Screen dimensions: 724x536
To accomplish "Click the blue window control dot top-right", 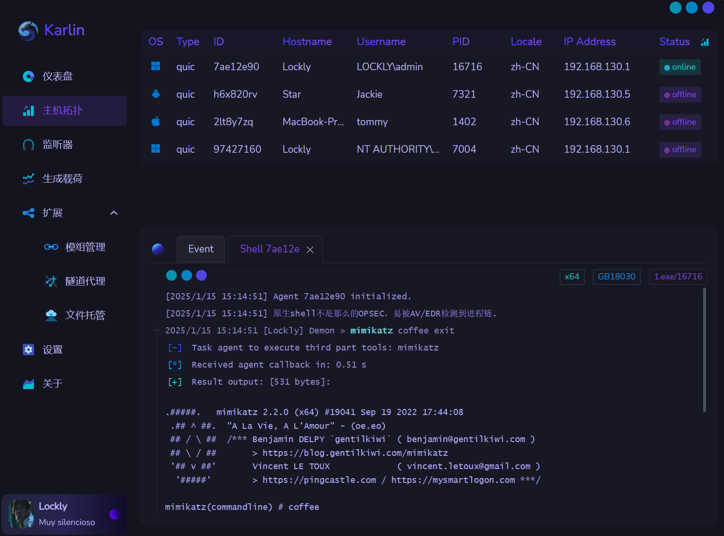I will tap(692, 8).
